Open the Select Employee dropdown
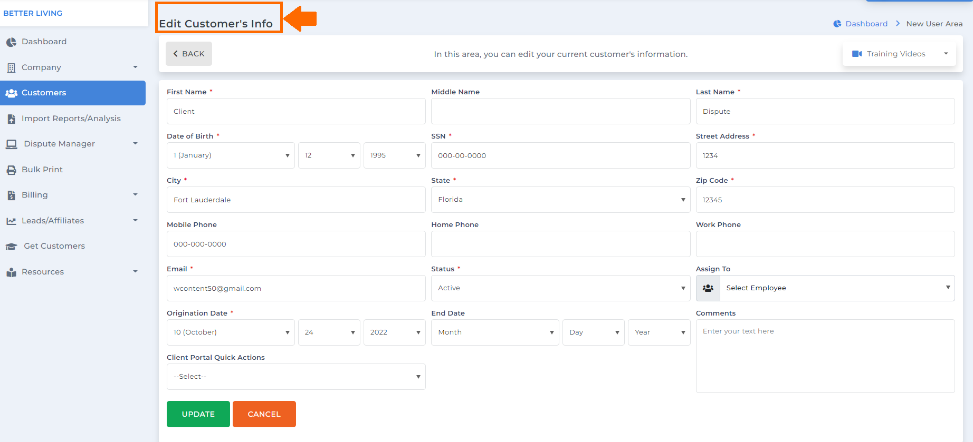Image resolution: width=973 pixels, height=442 pixels. [837, 288]
